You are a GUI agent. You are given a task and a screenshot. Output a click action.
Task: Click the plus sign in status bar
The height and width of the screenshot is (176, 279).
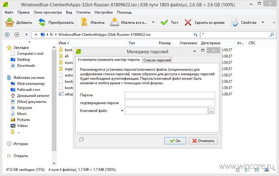(x=274, y=170)
